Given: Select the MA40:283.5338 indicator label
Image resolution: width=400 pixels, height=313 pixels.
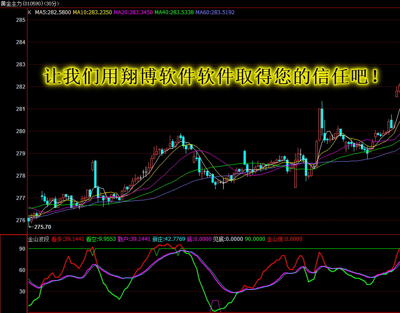Looking at the screenshot, I should point(174,12).
